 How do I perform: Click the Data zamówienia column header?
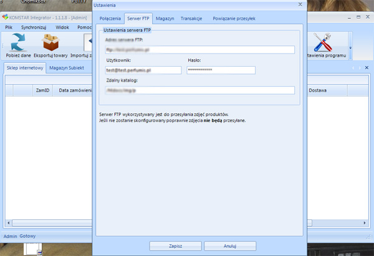[72, 90]
